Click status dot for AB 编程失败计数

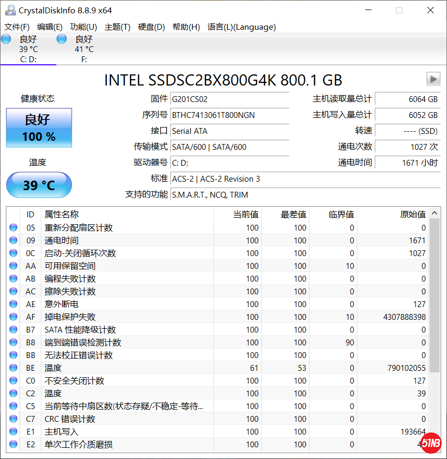coord(13,278)
